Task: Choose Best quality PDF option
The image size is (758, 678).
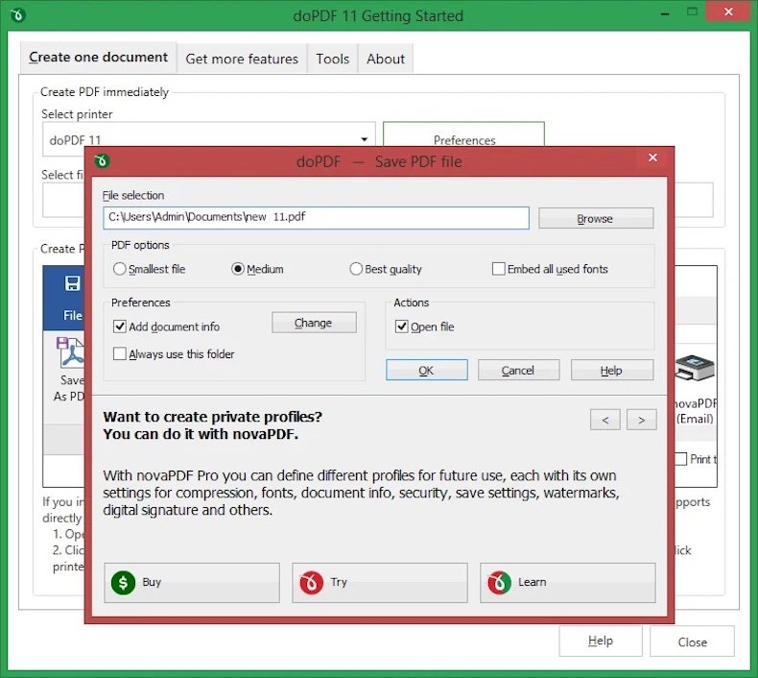Action: point(356,270)
